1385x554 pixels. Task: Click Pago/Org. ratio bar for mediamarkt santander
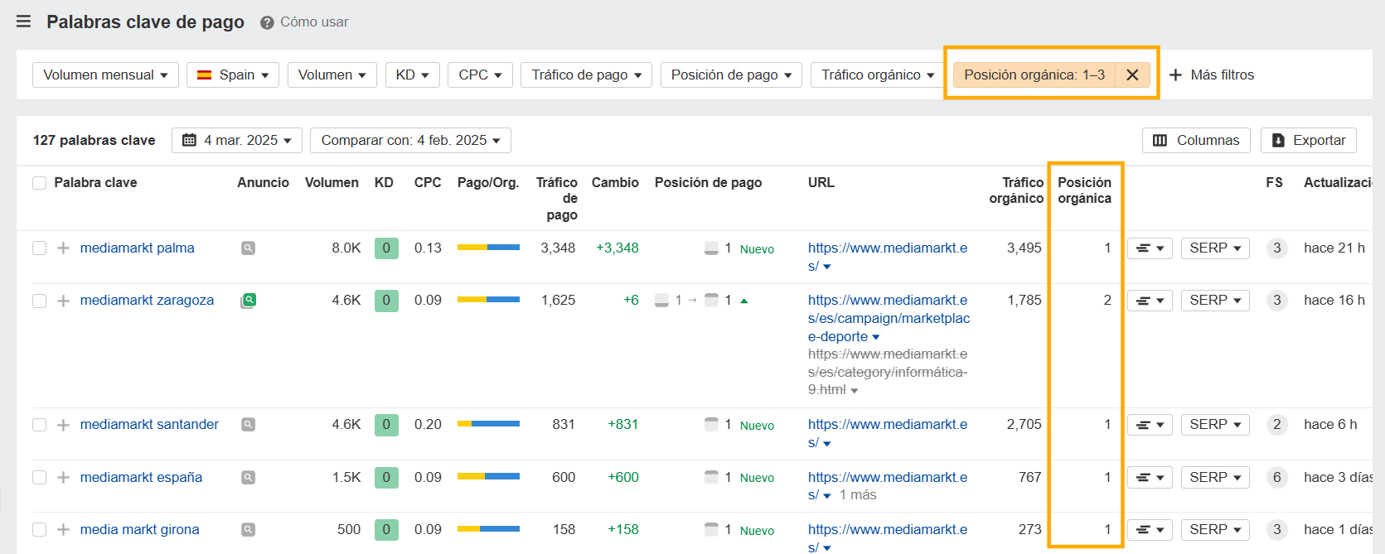point(488,424)
